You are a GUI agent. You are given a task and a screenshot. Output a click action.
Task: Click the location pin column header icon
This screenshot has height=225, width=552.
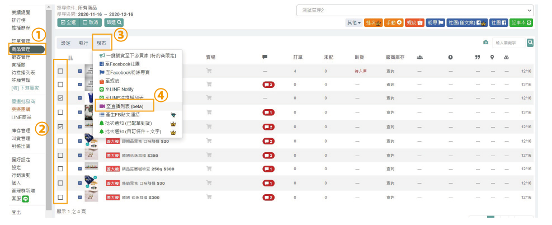(492, 57)
